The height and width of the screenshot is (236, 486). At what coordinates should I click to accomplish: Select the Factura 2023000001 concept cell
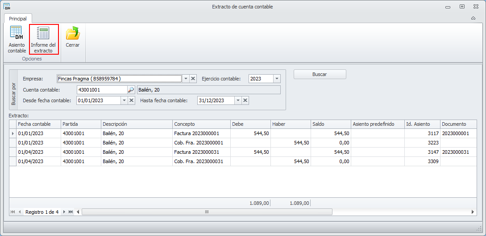point(201,134)
